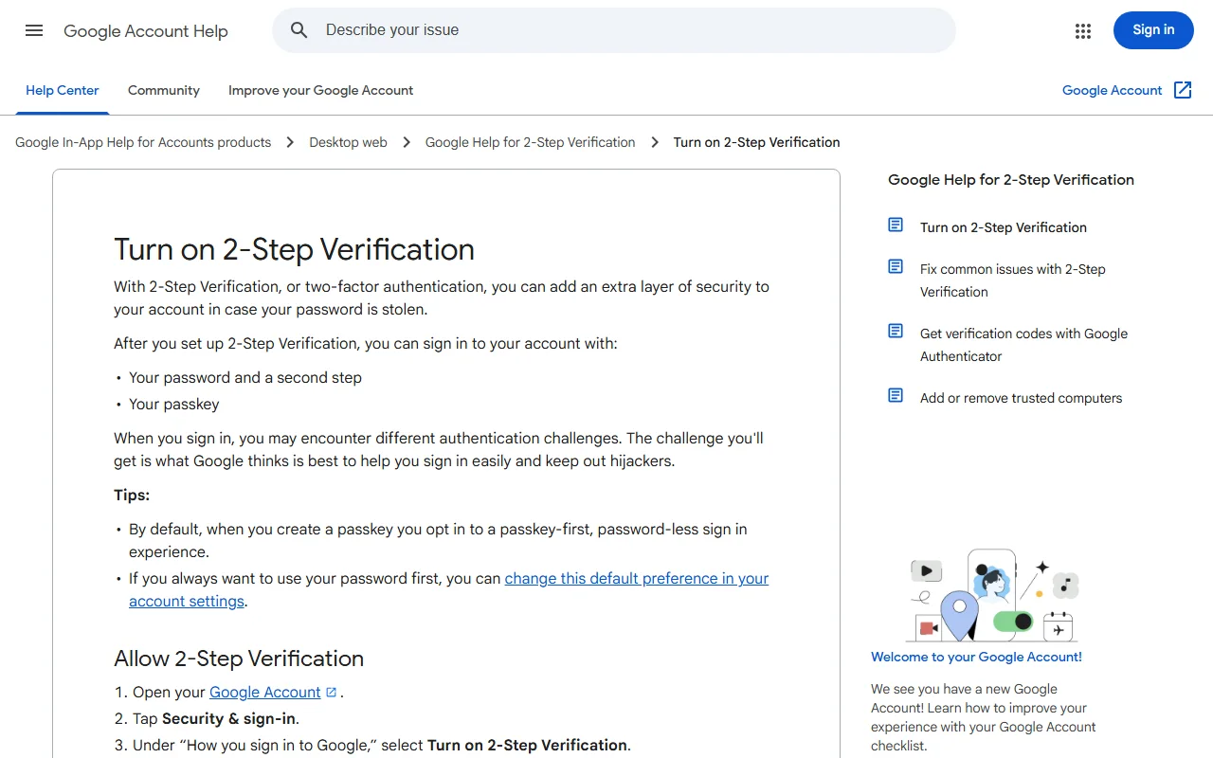The image size is (1213, 758).
Task: Click the breadcrumb chevron after Accounts products
Action: click(x=290, y=142)
